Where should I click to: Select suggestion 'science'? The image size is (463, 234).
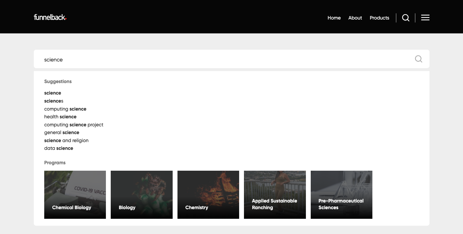(53, 93)
